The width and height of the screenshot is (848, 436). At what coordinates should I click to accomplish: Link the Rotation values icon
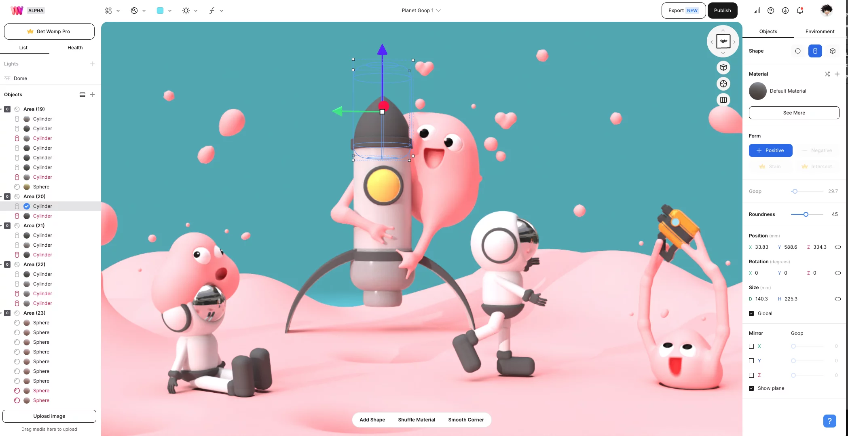838,273
